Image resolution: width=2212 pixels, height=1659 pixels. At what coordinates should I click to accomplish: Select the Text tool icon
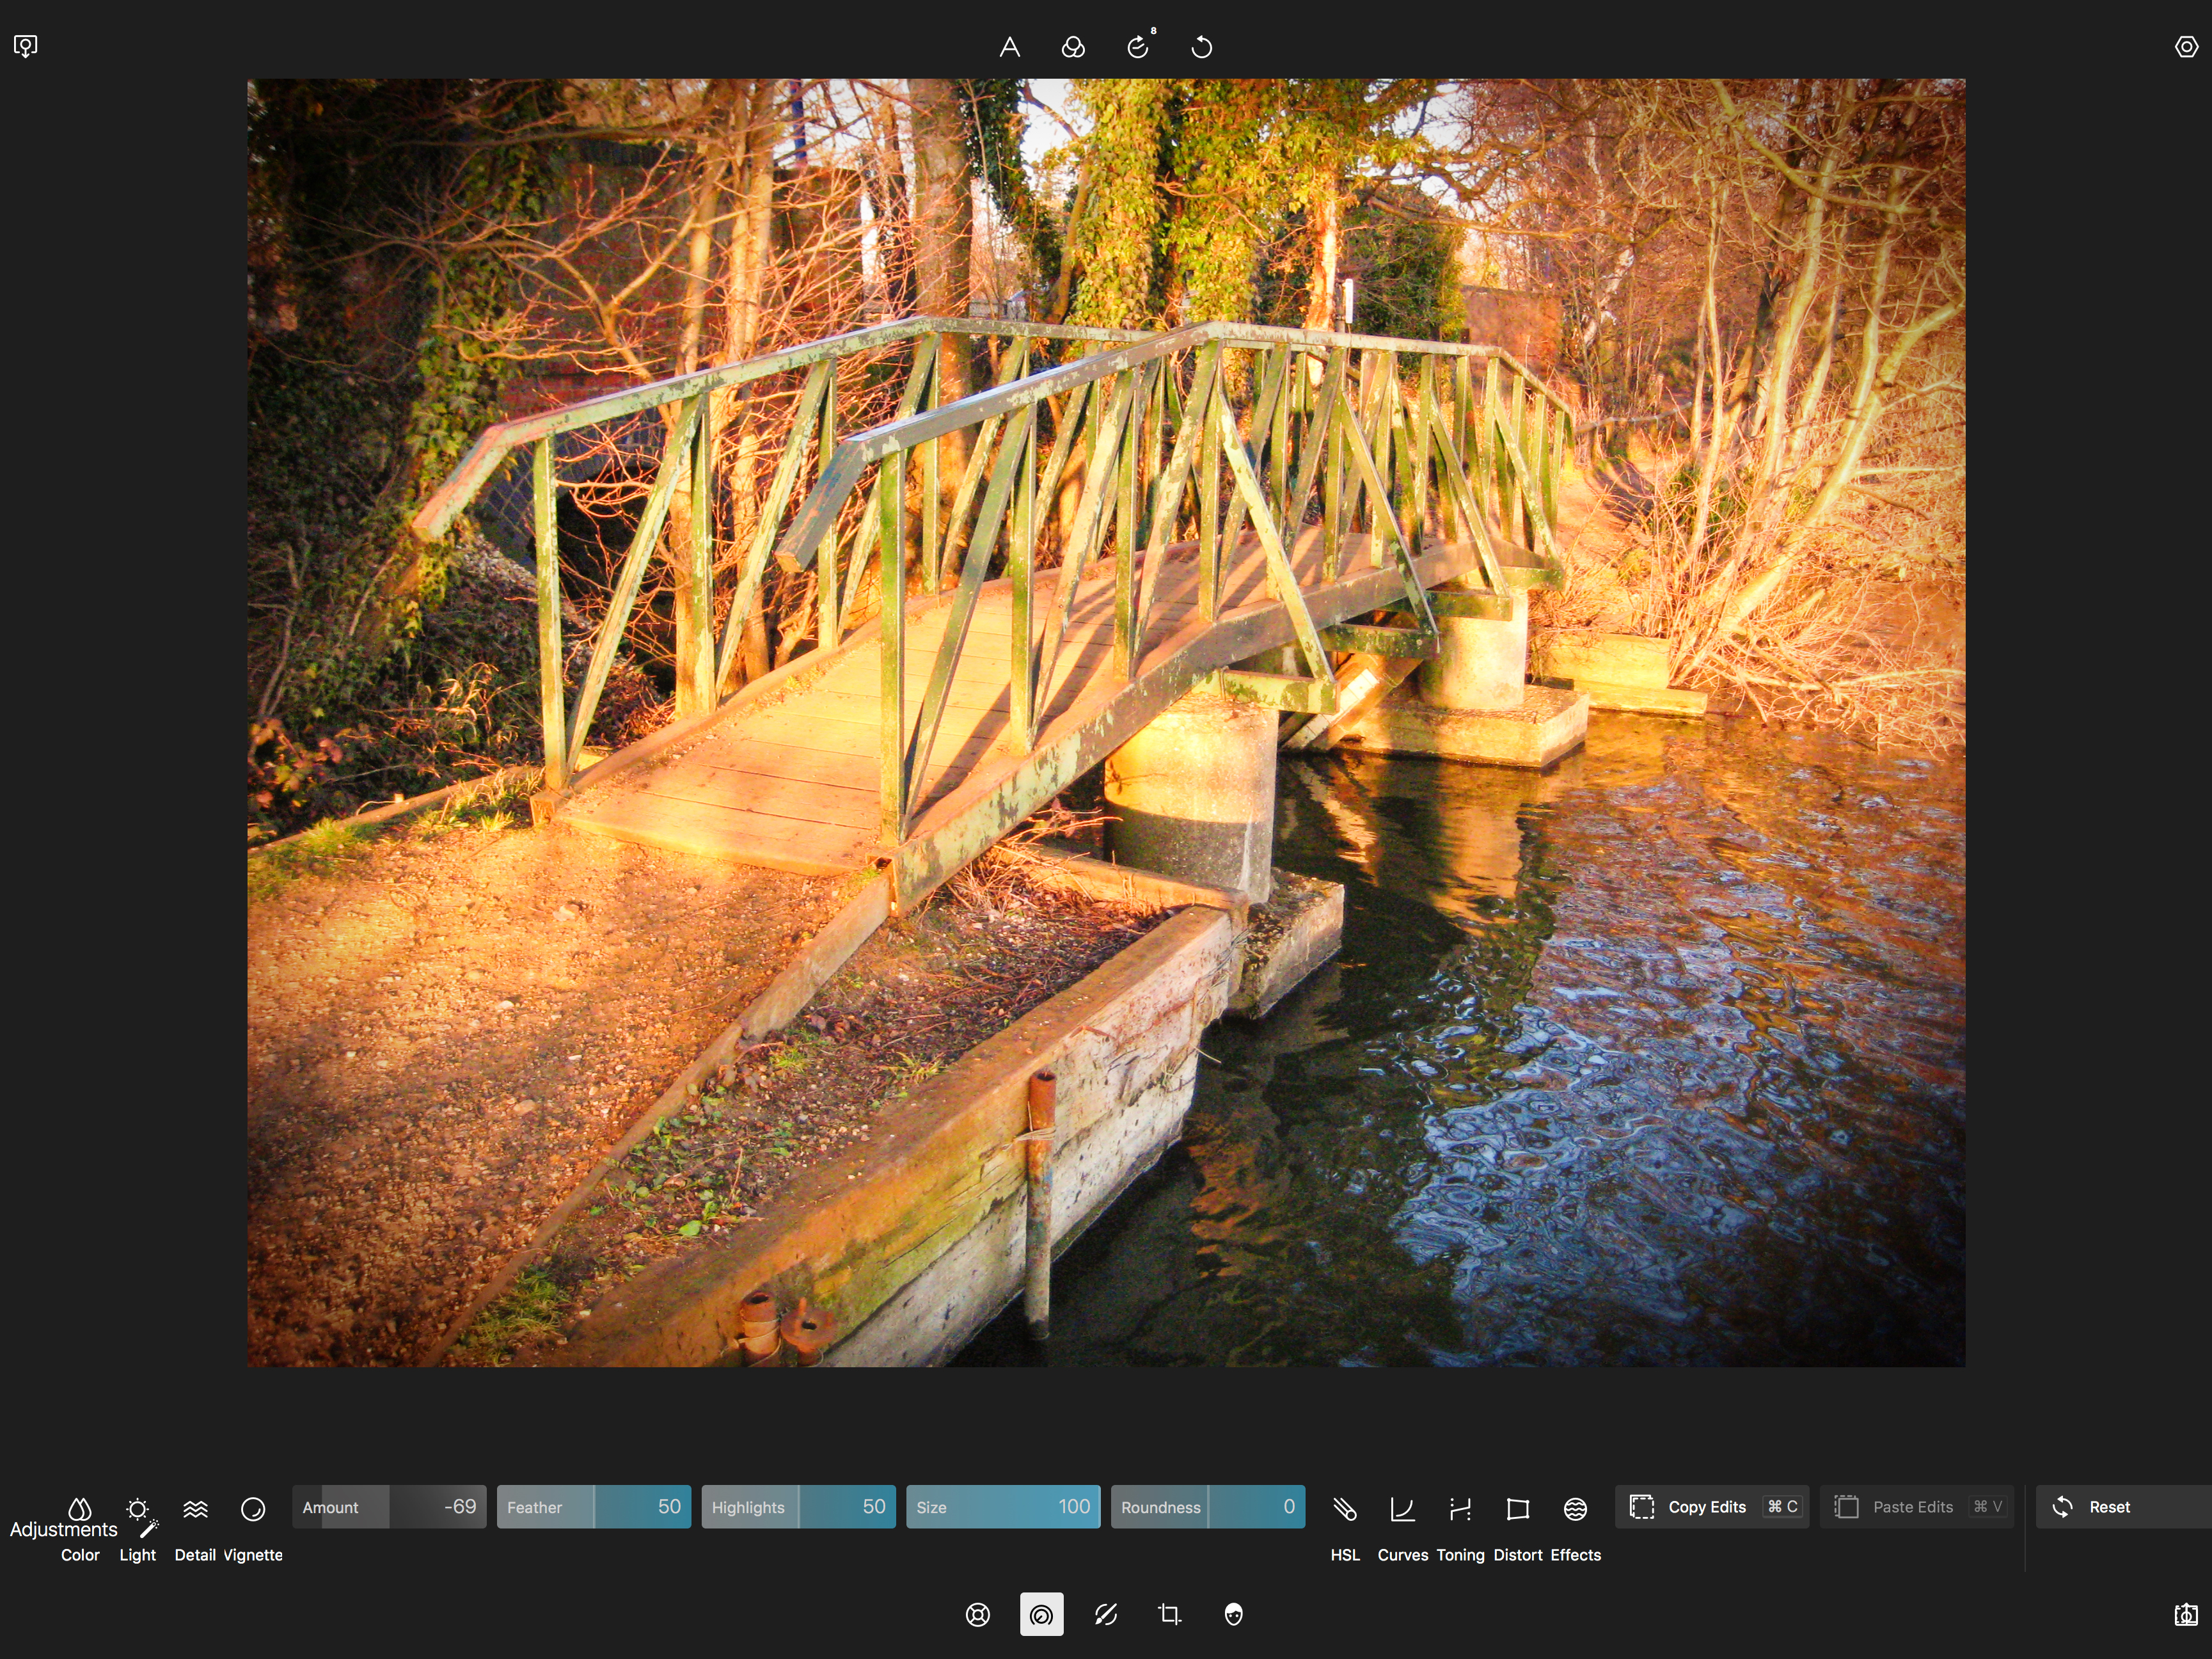click(x=1010, y=47)
